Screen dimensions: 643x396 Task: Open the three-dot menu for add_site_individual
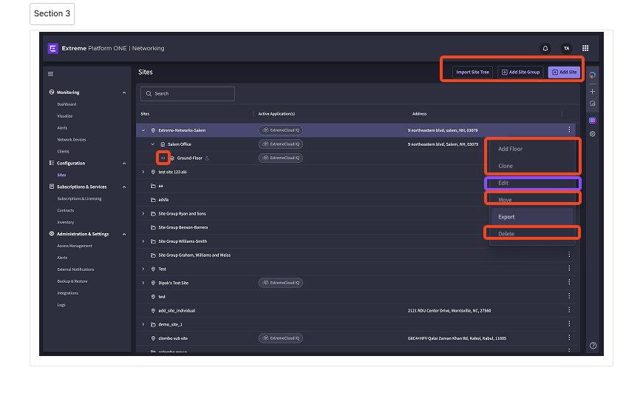tap(569, 310)
